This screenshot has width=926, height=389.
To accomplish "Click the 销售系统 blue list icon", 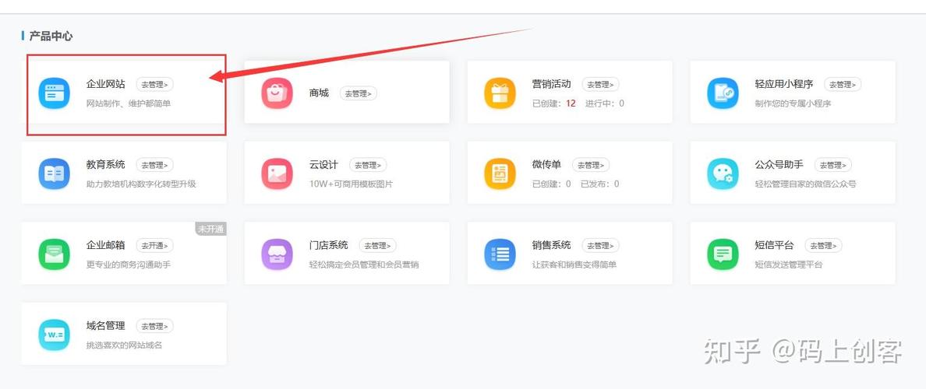I will coord(500,254).
